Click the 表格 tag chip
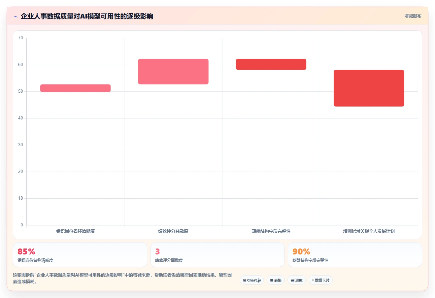This screenshot has width=435, height=298. click(x=276, y=280)
